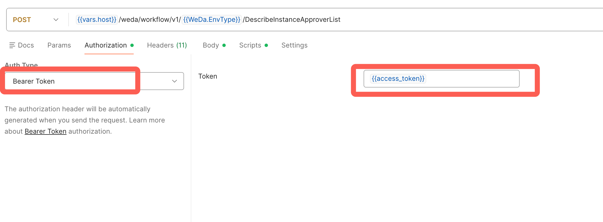Switch to the Headers tab
Screen dimensions: 603x222
point(167,45)
